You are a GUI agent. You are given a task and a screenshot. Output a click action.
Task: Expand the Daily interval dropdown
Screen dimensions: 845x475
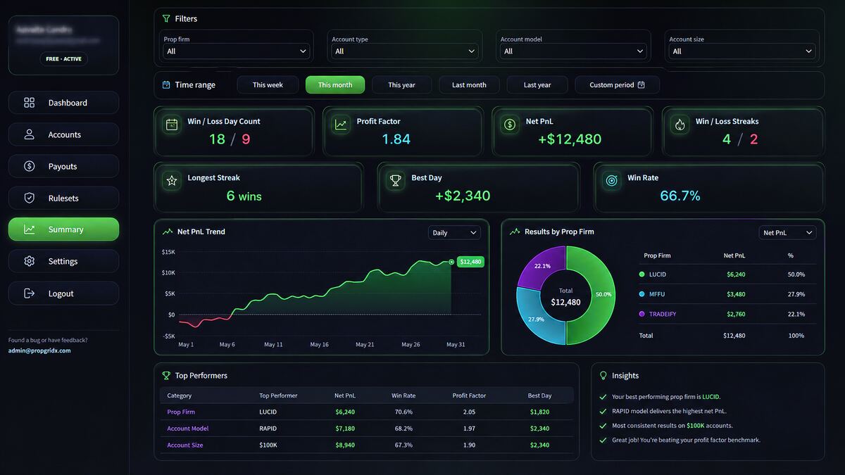454,232
